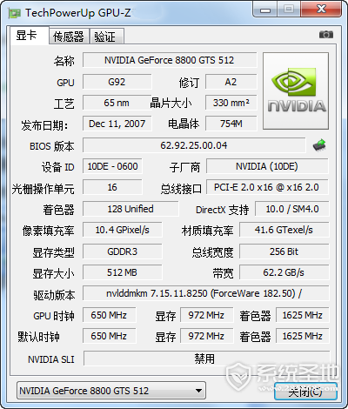Click the ROPs value 16
This screenshot has height=409, width=348.
pyautogui.click(x=112, y=187)
